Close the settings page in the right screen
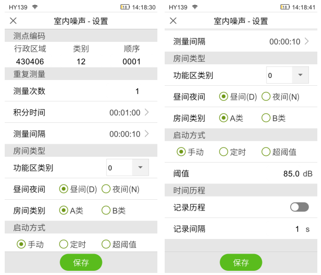Screen dimensions: 321x275 point(174,21)
